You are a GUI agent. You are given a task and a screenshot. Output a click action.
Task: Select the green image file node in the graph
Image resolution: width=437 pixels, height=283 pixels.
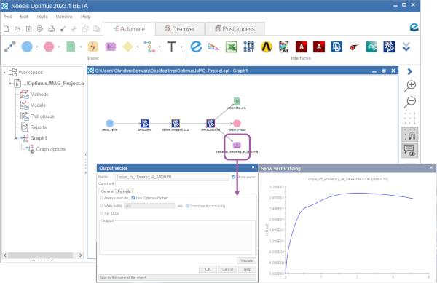[x=237, y=101]
